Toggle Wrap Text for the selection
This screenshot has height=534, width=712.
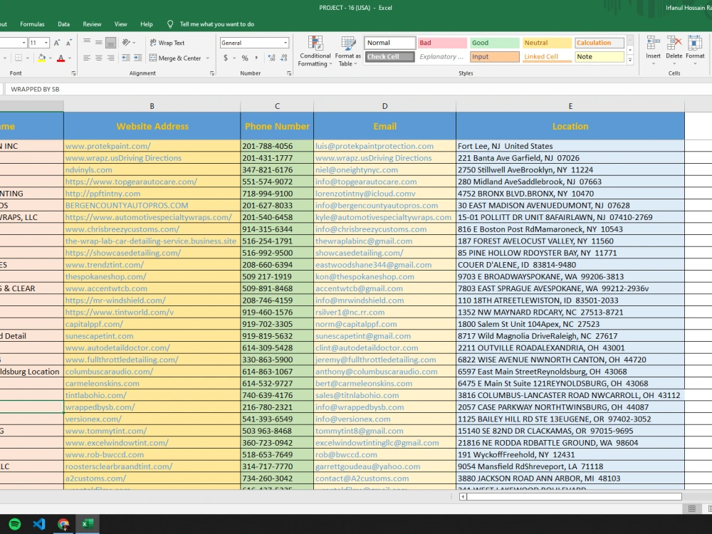click(x=171, y=43)
